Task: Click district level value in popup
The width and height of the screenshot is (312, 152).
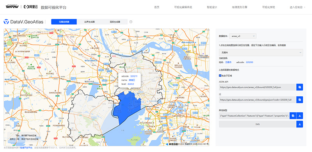Action: pos(131,84)
